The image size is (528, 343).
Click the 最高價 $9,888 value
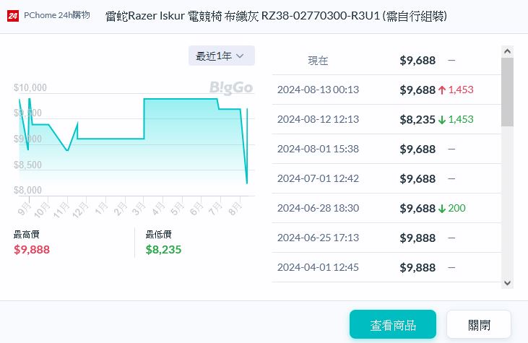(x=32, y=250)
